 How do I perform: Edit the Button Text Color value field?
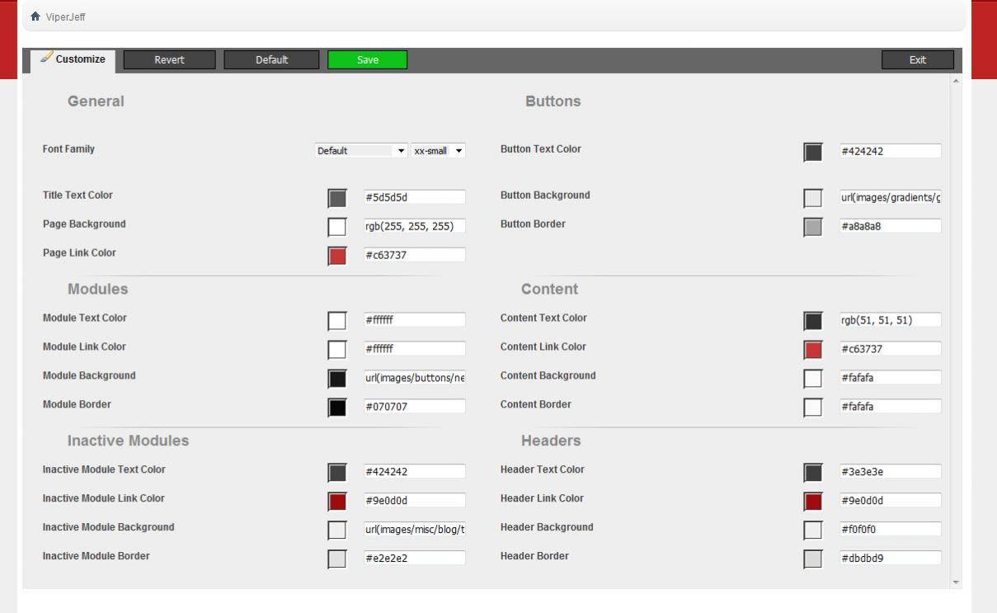pos(890,151)
